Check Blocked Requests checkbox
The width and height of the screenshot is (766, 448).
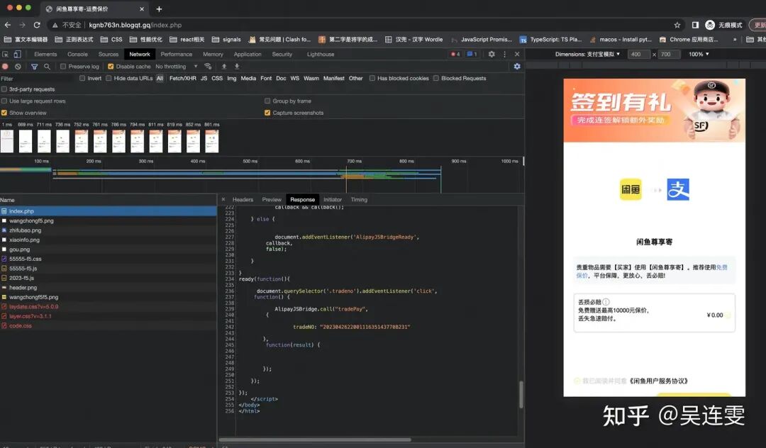(435, 78)
